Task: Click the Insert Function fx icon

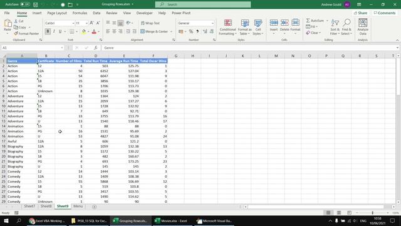Action: [96, 48]
